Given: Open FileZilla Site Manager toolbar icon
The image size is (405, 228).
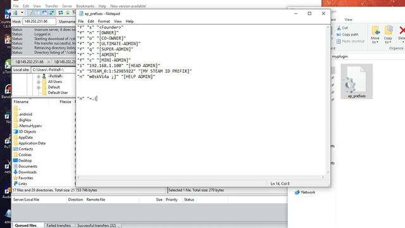Looking at the screenshot, I should (x=15, y=13).
